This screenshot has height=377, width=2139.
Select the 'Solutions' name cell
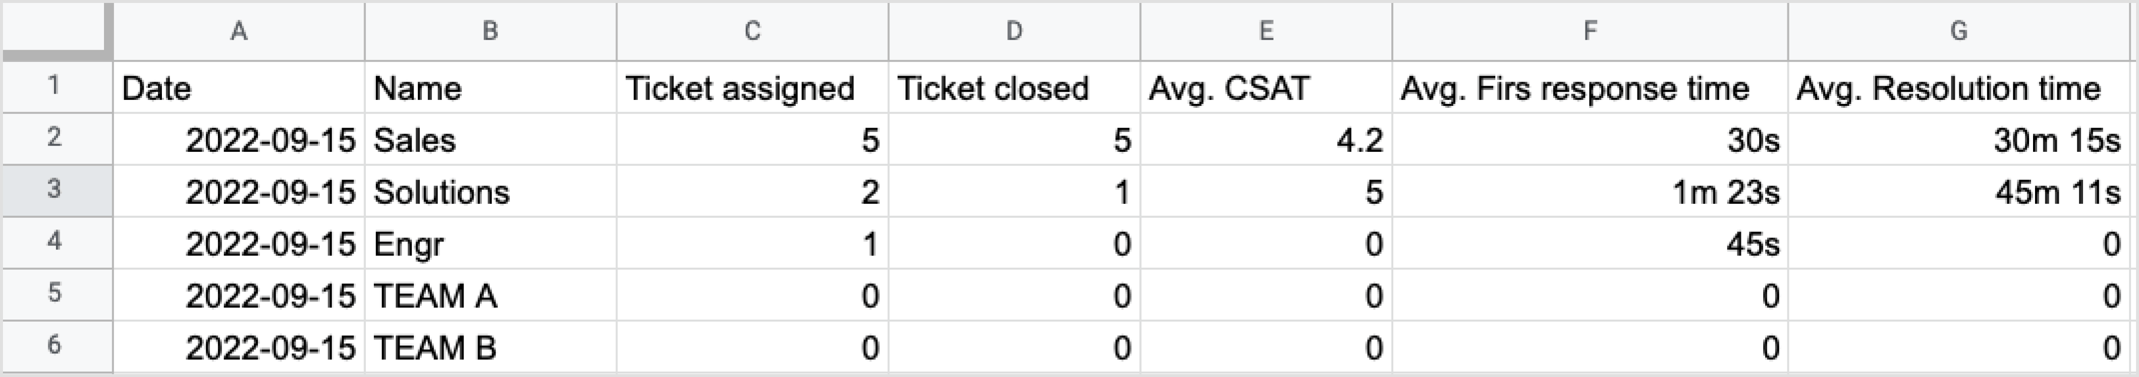click(490, 192)
